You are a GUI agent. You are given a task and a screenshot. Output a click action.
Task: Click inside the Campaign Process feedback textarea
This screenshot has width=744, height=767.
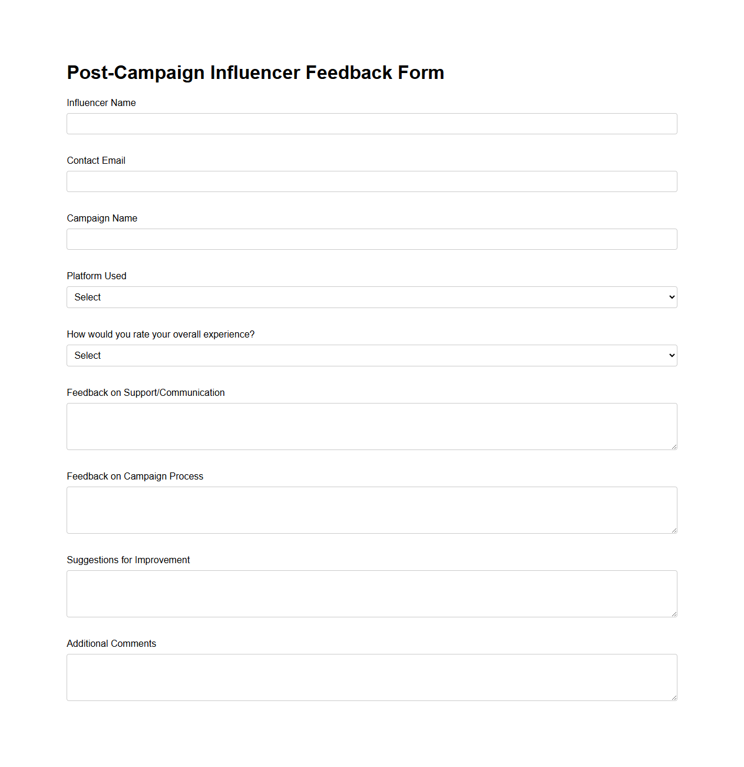(x=371, y=510)
